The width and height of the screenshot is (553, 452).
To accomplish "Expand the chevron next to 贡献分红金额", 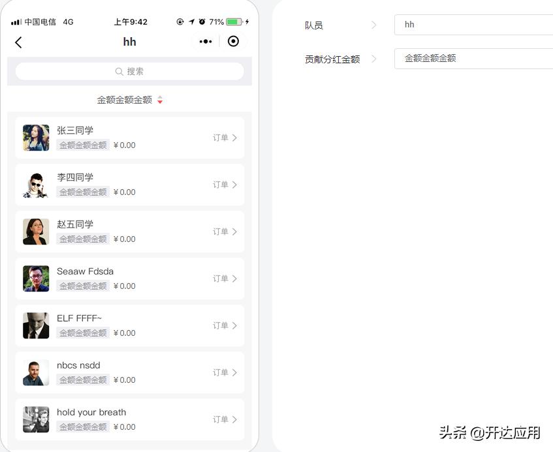I will click(374, 58).
